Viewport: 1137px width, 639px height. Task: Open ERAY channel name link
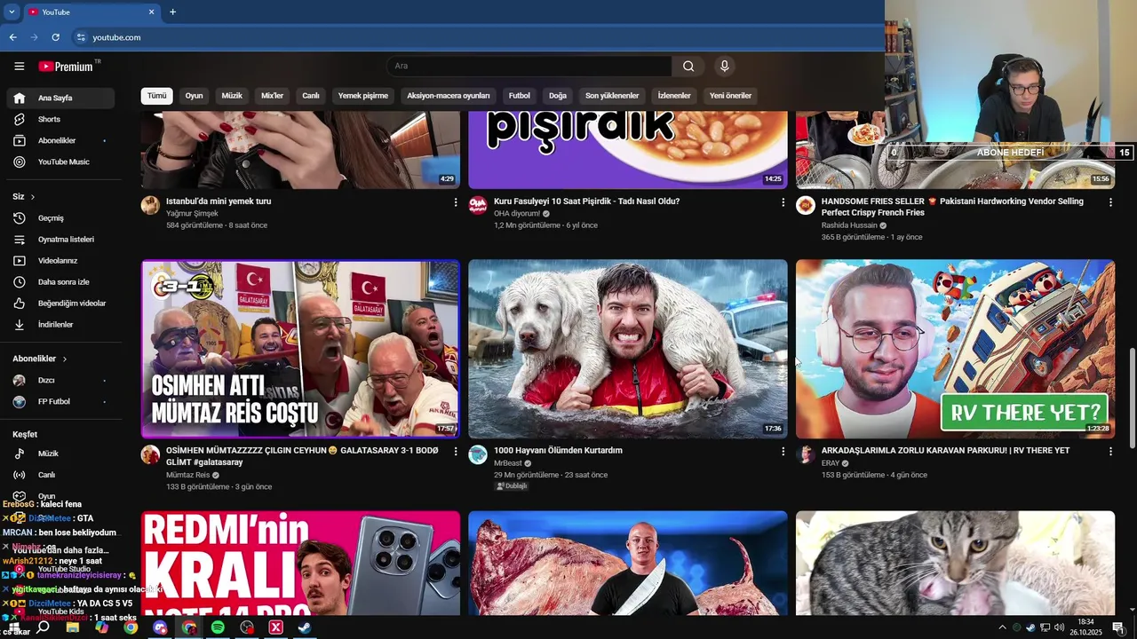(x=831, y=463)
